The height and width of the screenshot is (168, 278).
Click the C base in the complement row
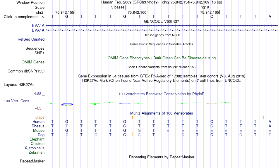pos(212,16)
